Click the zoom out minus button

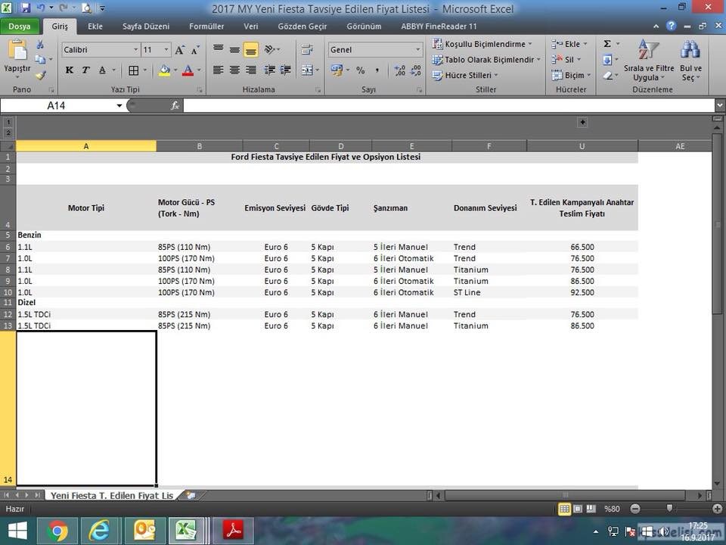[635, 509]
